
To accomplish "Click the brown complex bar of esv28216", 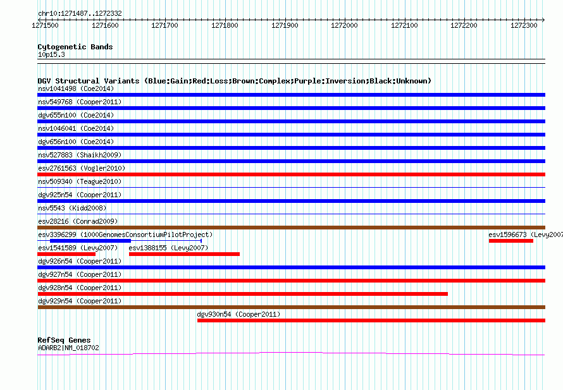I will pyautogui.click(x=291, y=228).
